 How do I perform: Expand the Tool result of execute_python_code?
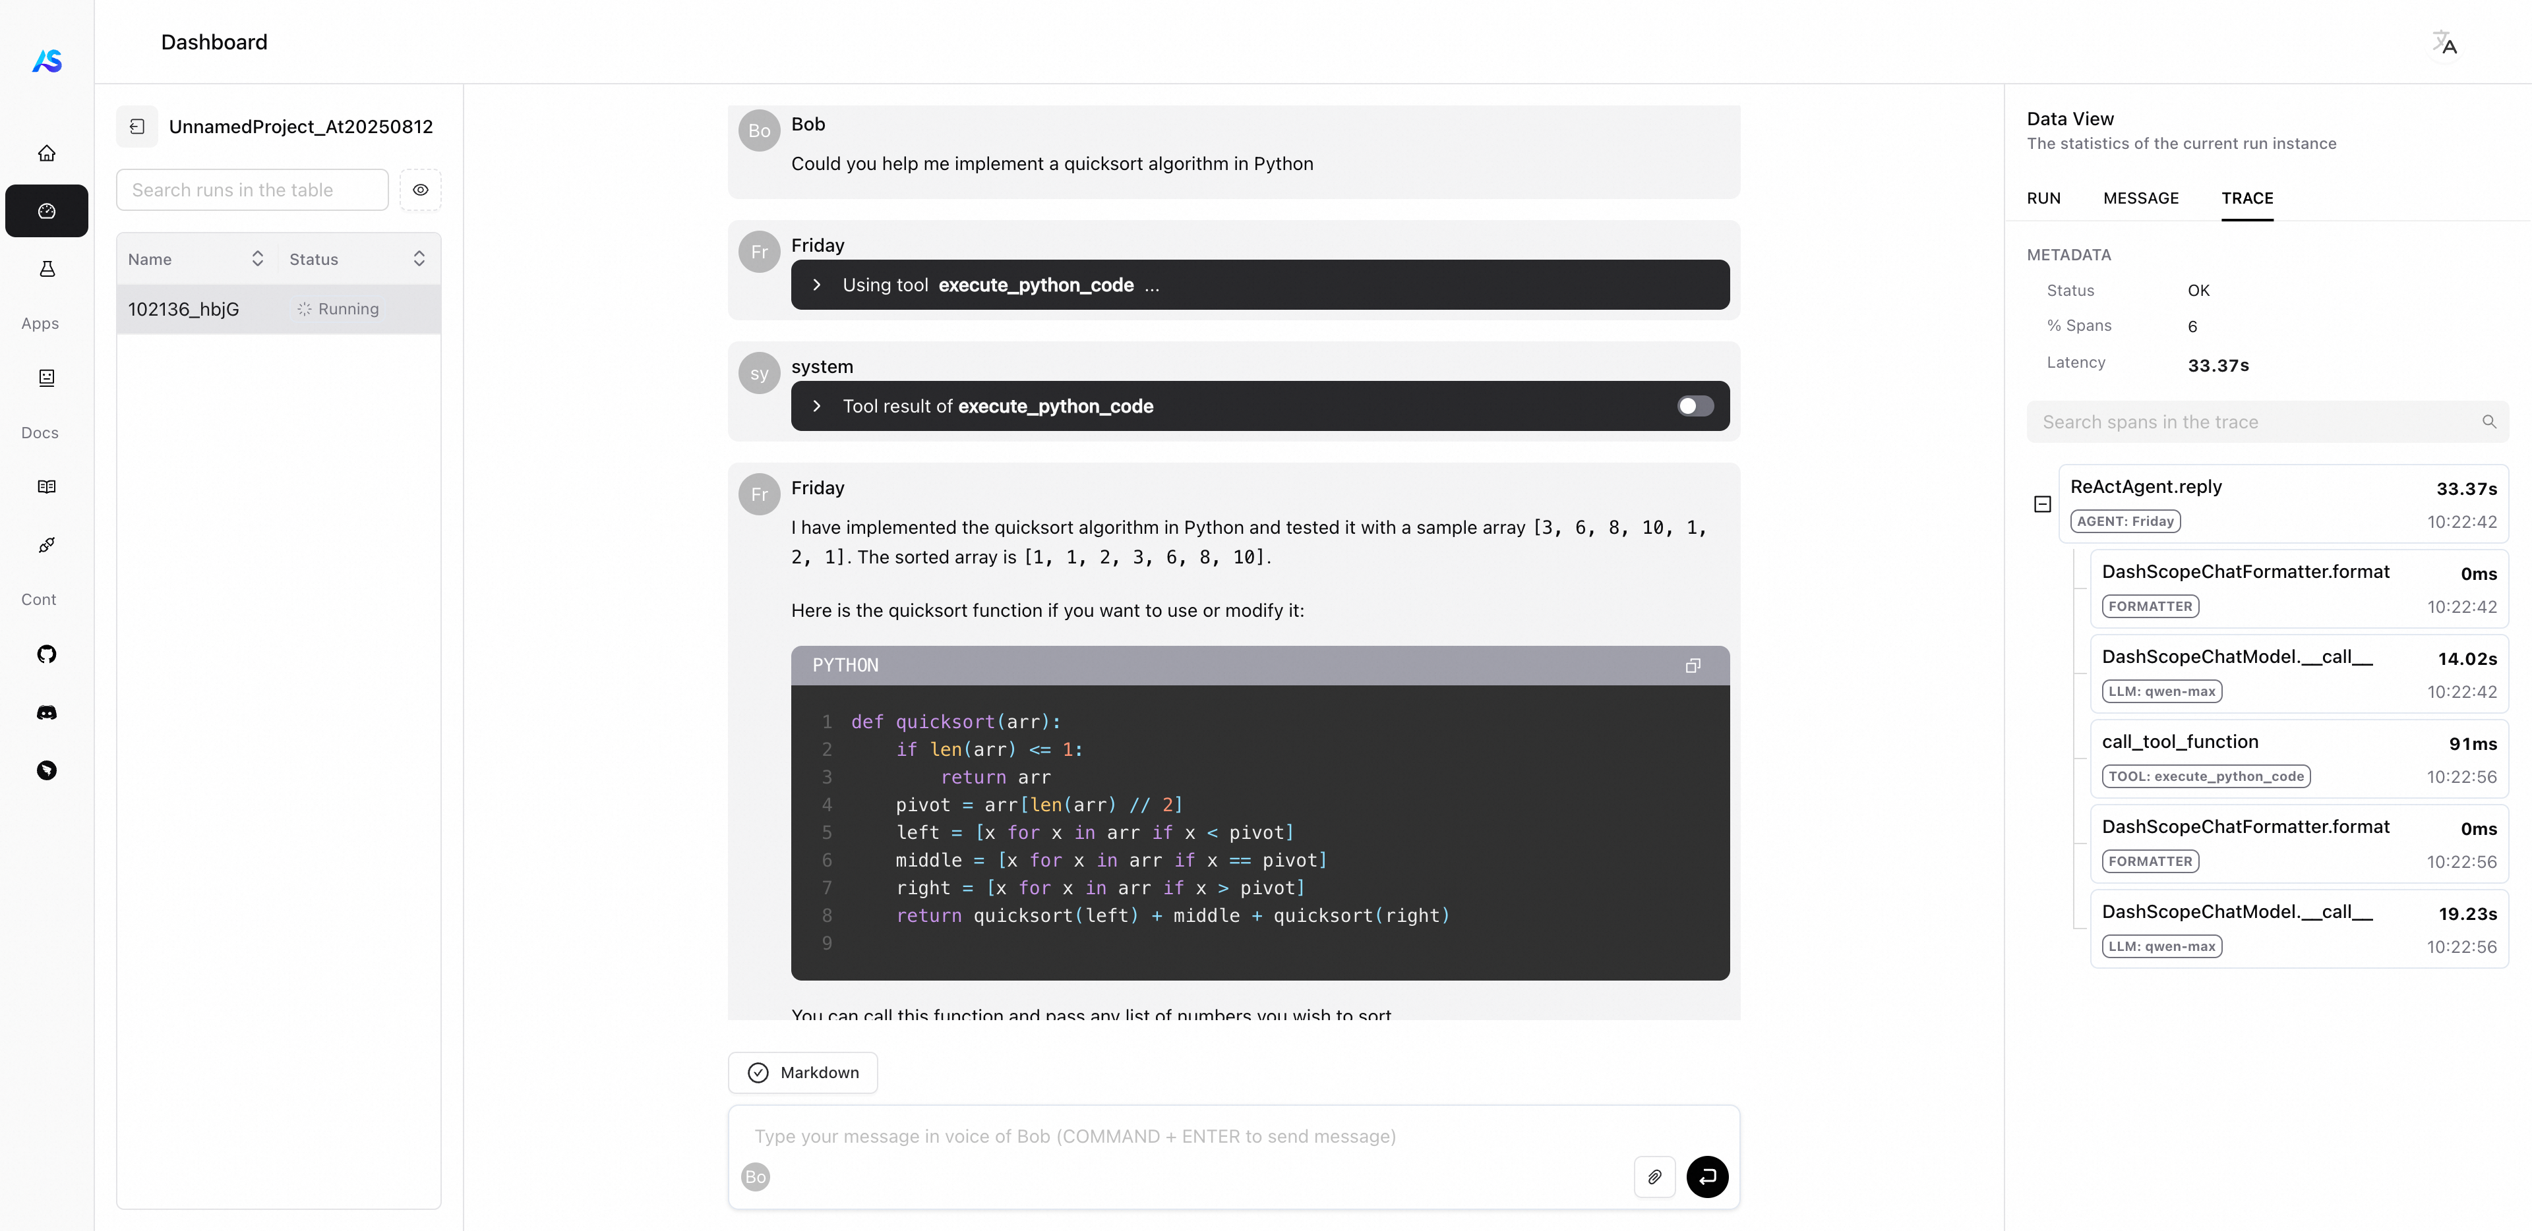point(817,407)
